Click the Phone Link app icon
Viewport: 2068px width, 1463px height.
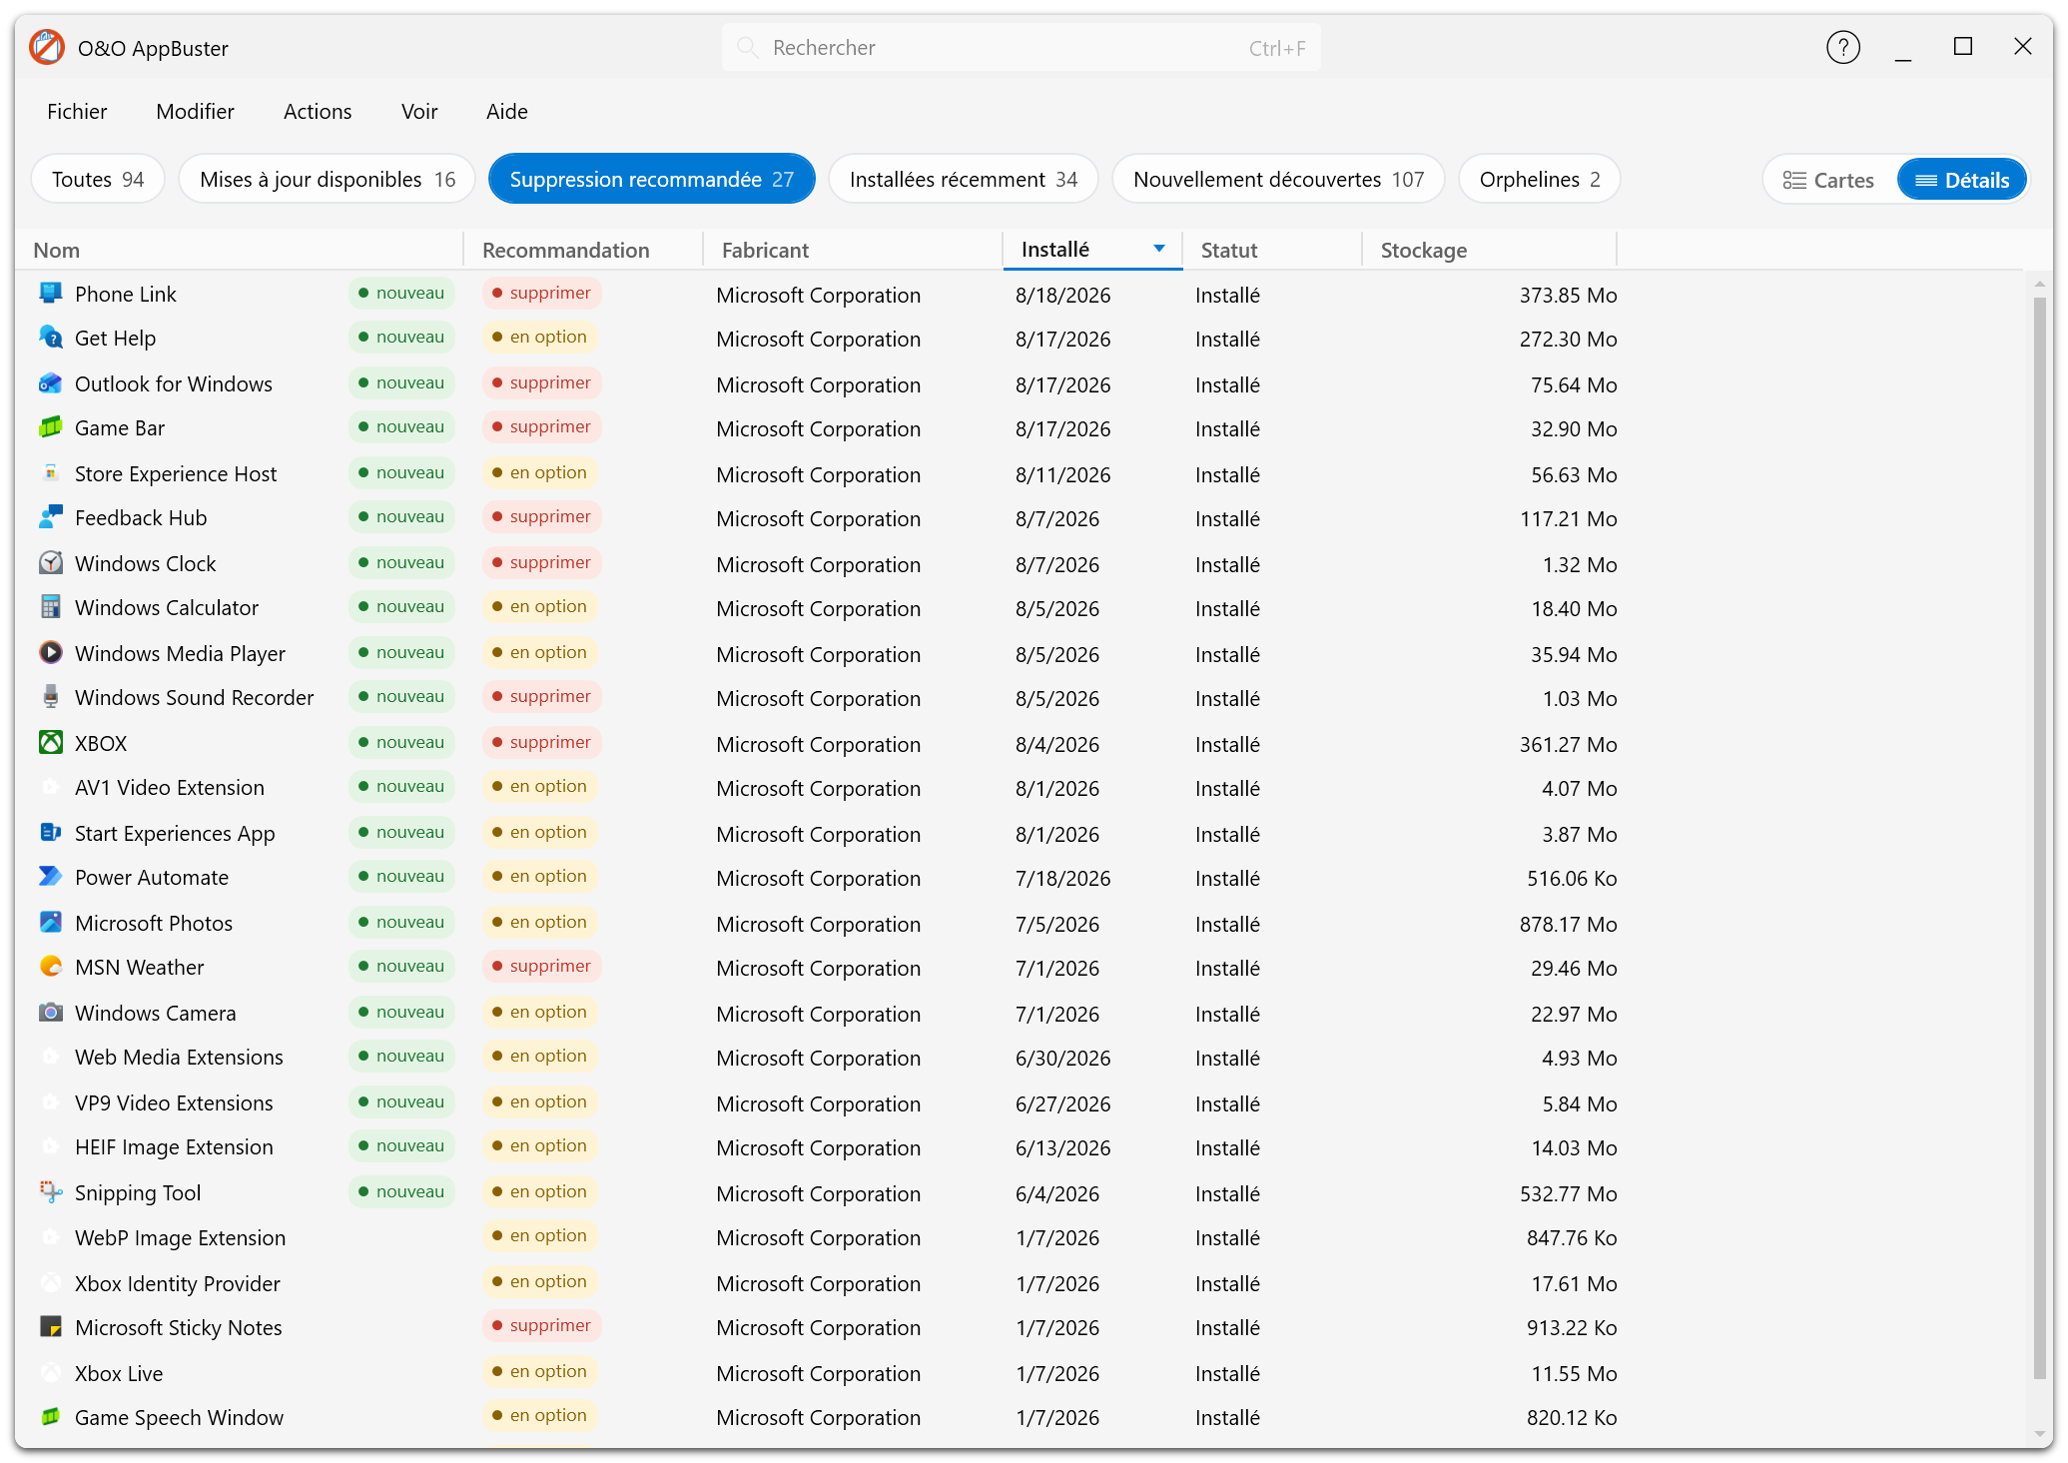[50, 293]
